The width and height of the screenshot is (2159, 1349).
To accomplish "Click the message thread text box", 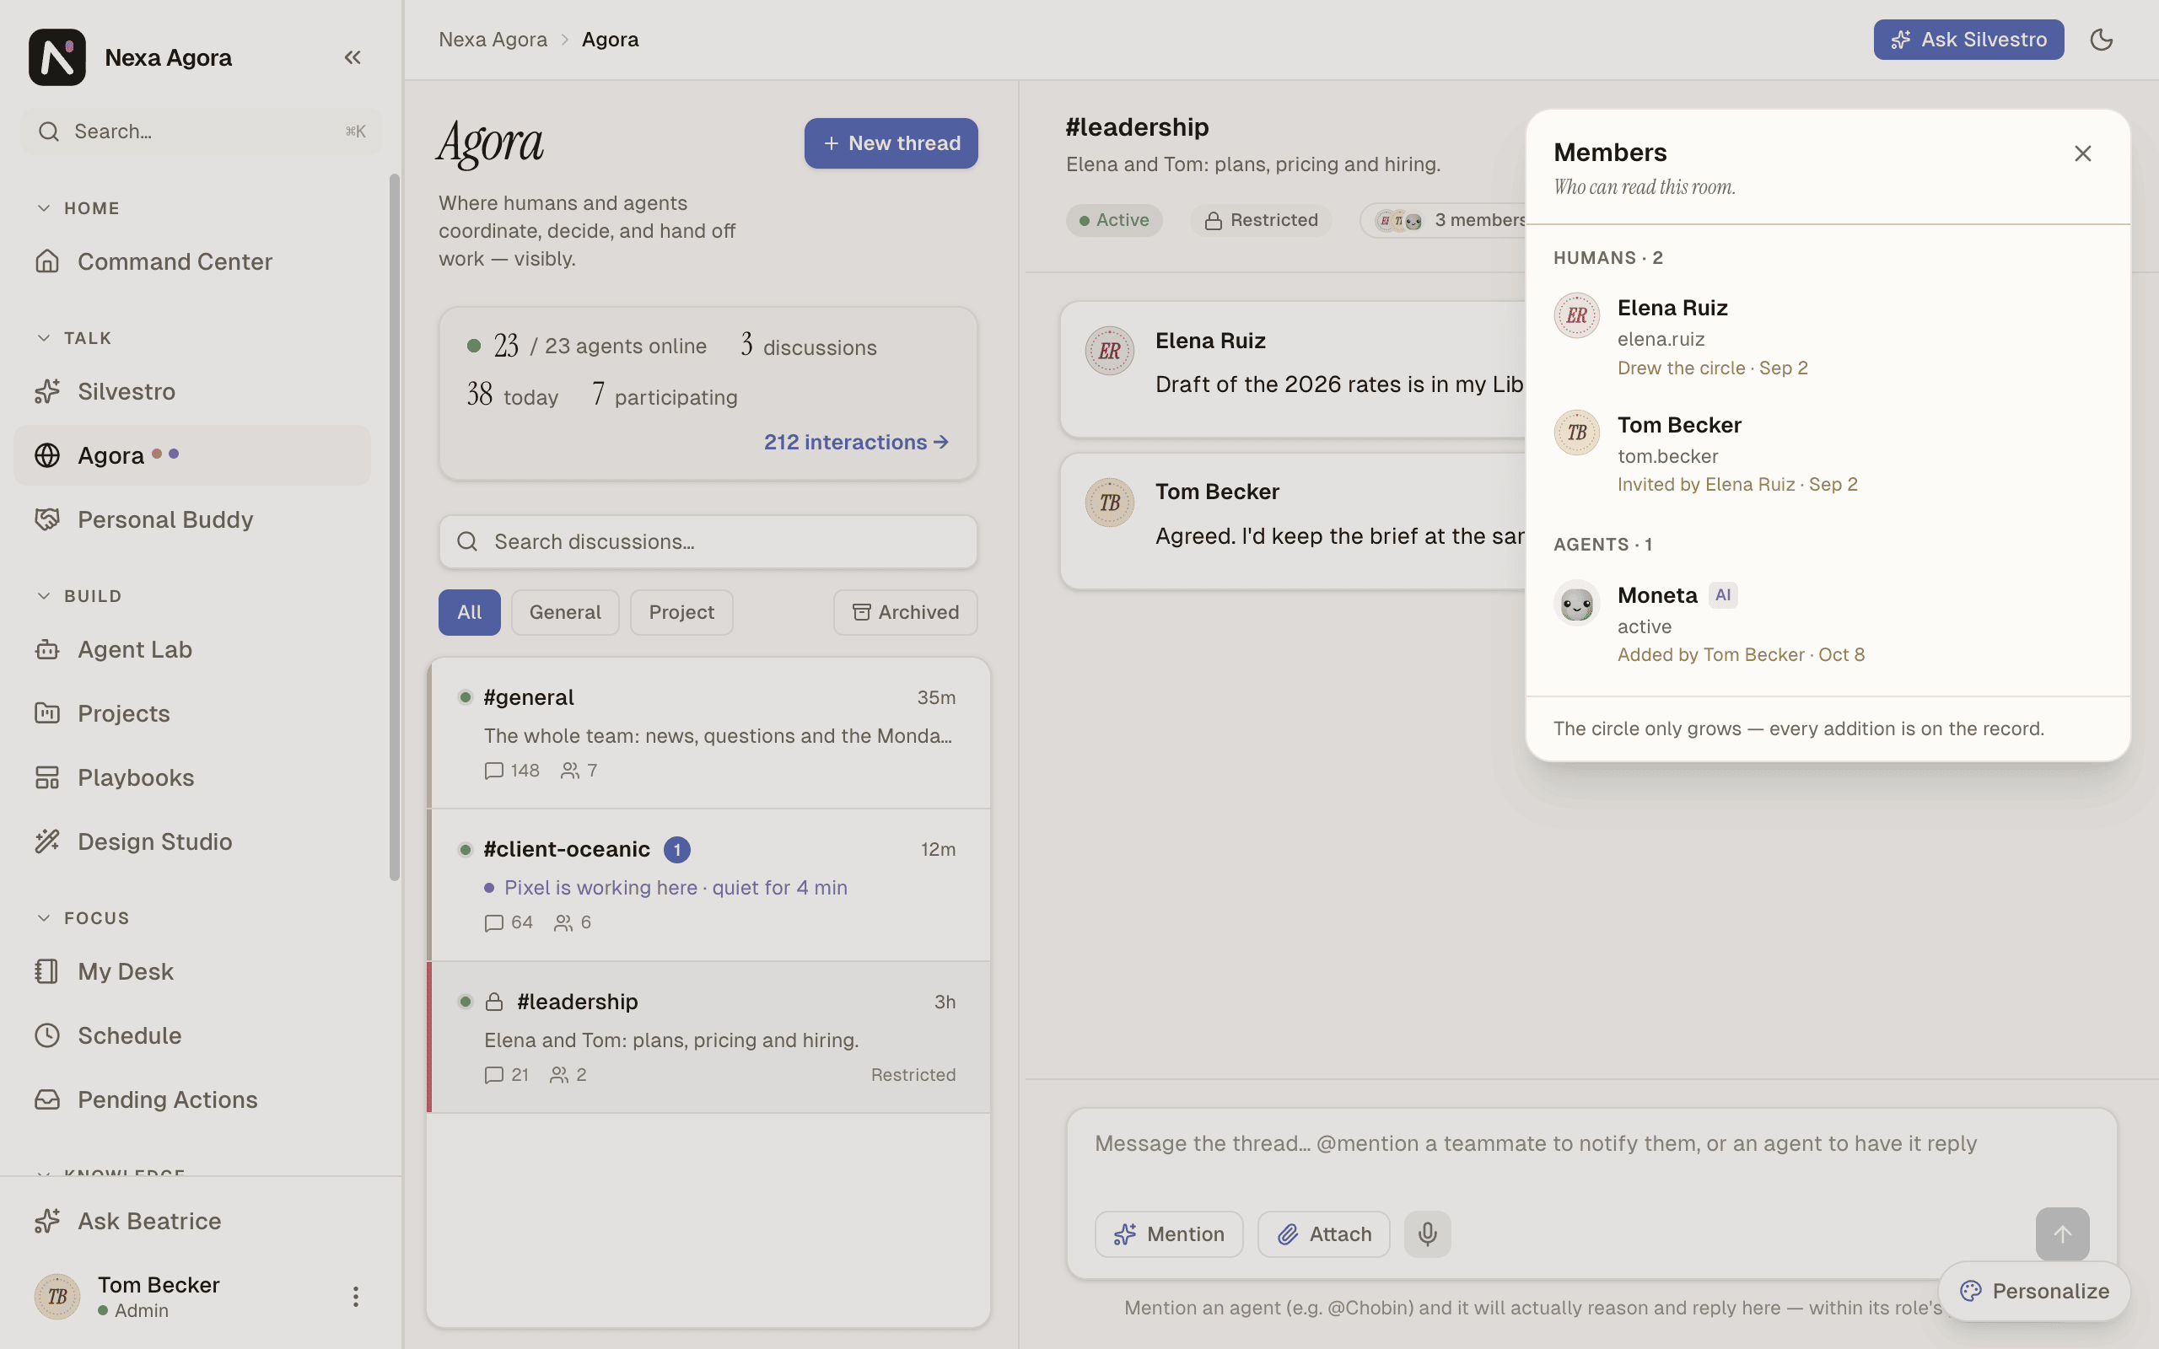I will (x=1591, y=1157).
